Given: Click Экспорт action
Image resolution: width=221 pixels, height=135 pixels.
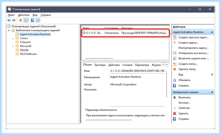Looking at the screenshot, I should pyautogui.click(x=185, y=103).
